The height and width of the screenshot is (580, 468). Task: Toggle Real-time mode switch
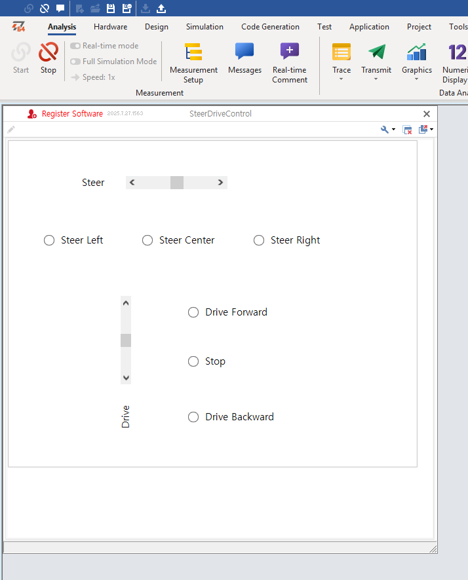[x=75, y=46]
